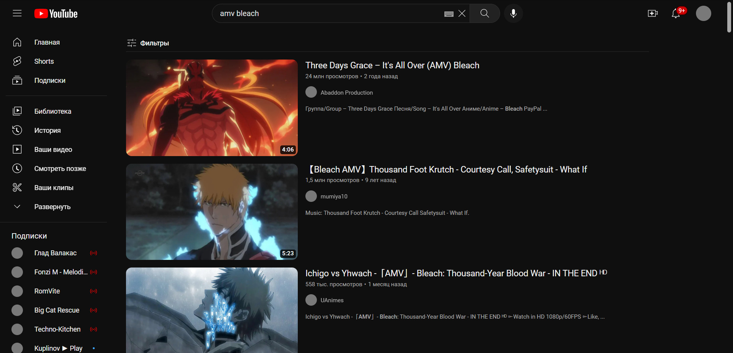Open the Глад Валакас subscription
This screenshot has height=353, width=733.
tap(55, 253)
